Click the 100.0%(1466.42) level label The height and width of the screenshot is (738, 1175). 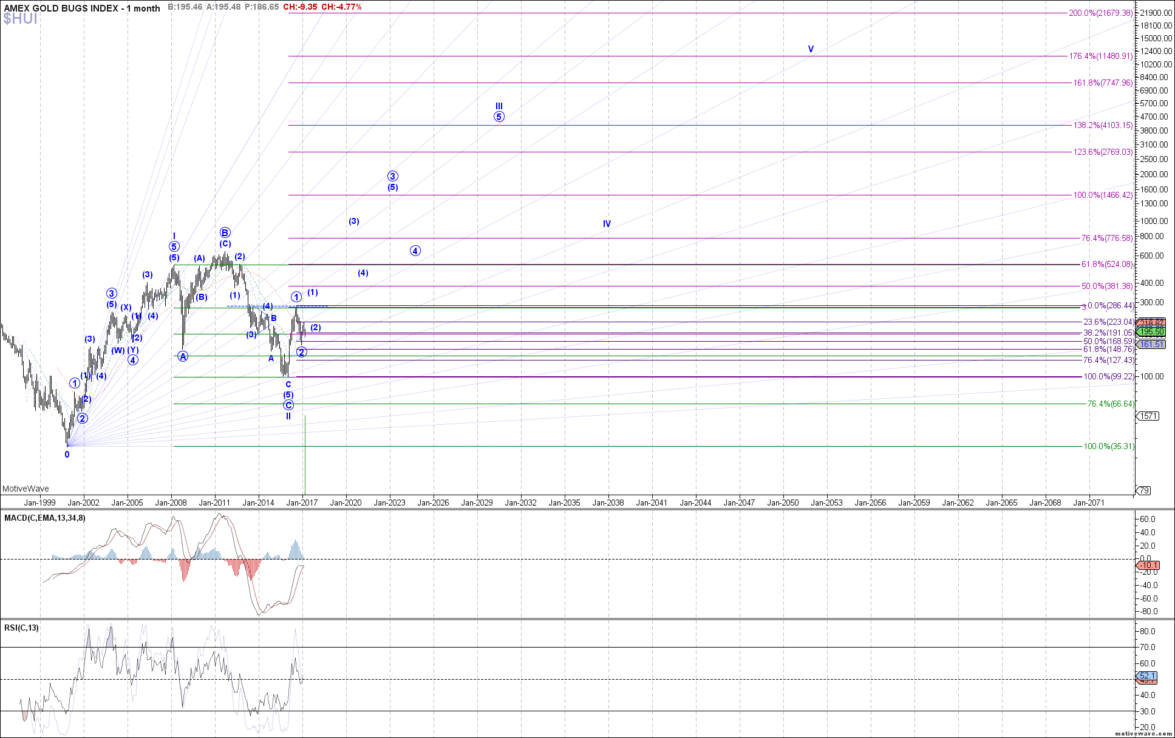coord(1103,195)
